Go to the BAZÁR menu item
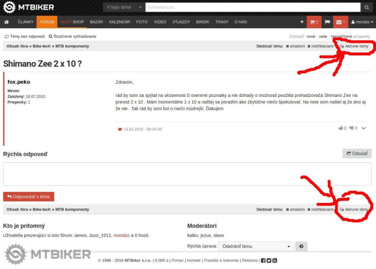The height and width of the screenshot is (269, 376). click(96, 22)
